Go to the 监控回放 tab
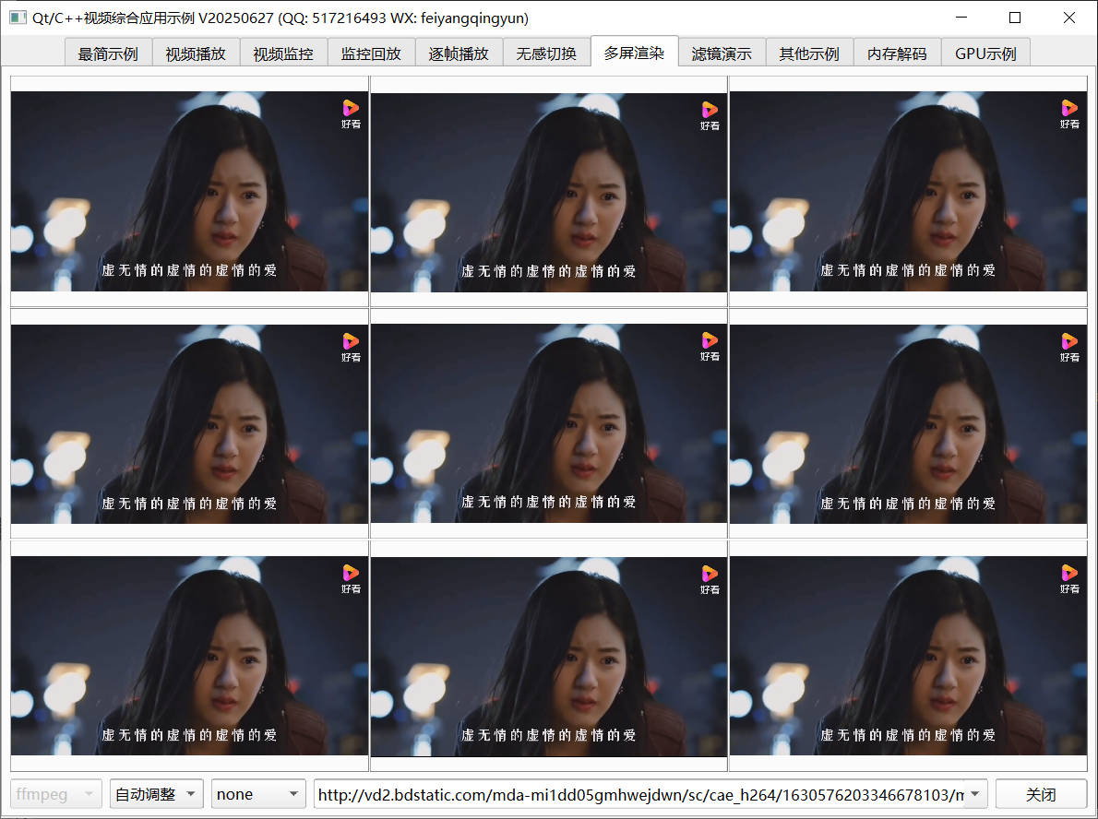 [x=371, y=53]
